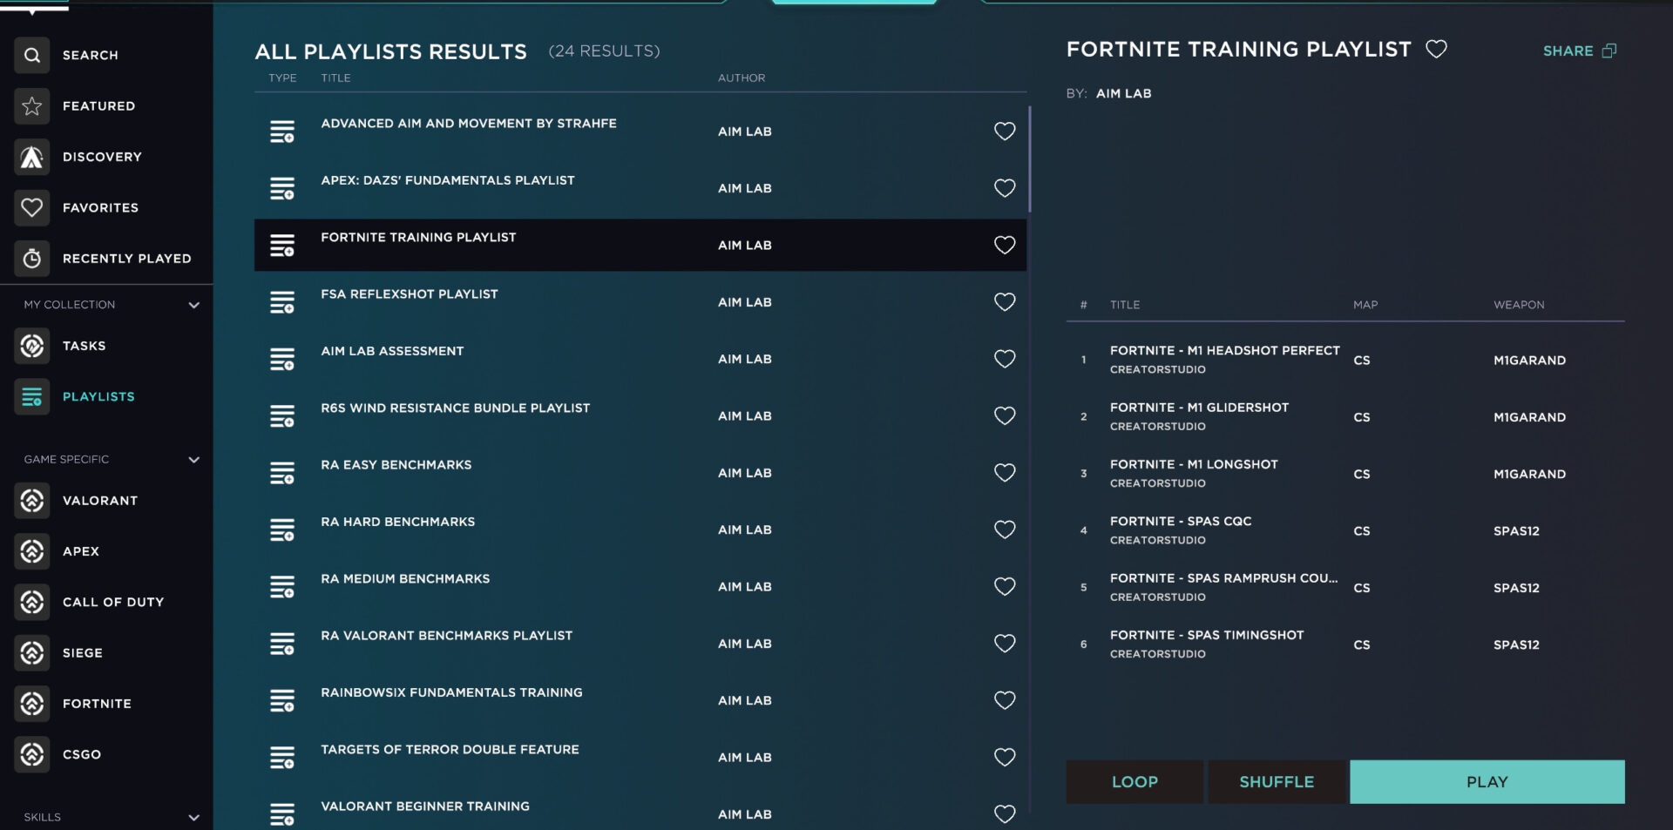
Task: Click the Valorant game icon
Action: [x=31, y=500]
